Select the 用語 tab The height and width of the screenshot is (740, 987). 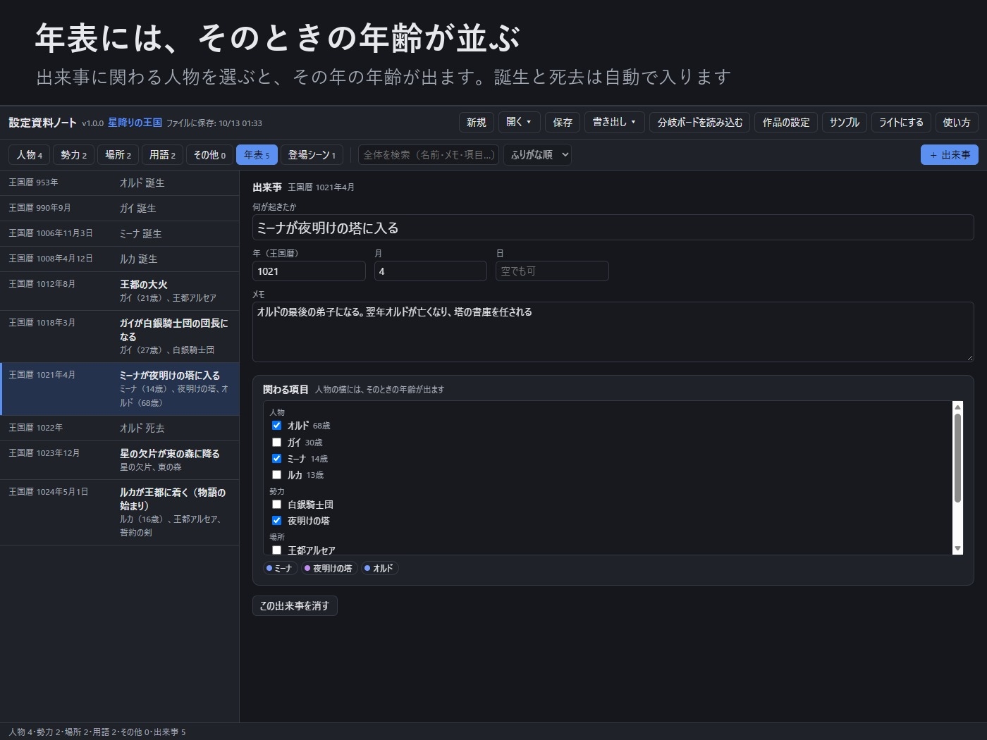(x=162, y=154)
